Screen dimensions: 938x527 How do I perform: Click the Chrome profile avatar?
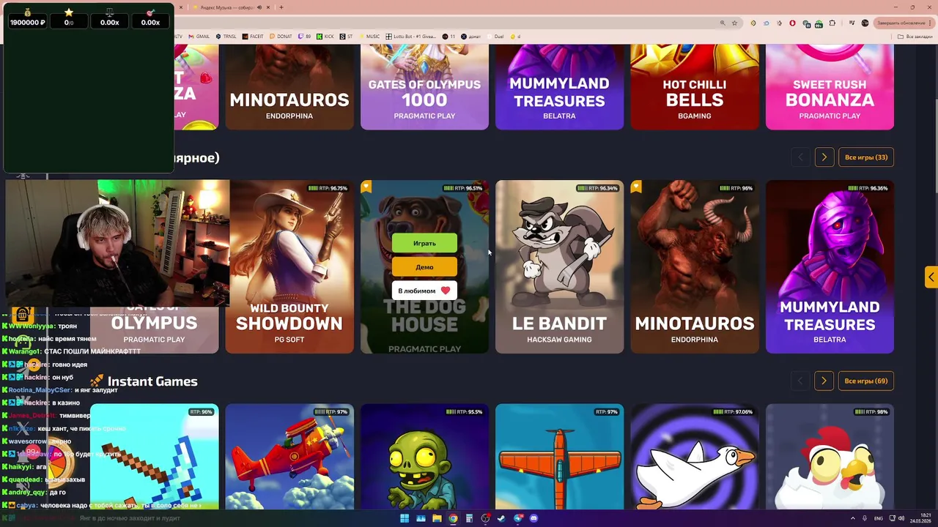point(865,23)
